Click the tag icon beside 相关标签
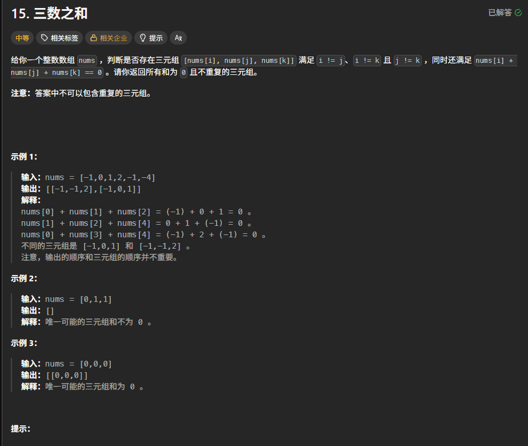Image resolution: width=528 pixels, height=446 pixels. coord(44,38)
